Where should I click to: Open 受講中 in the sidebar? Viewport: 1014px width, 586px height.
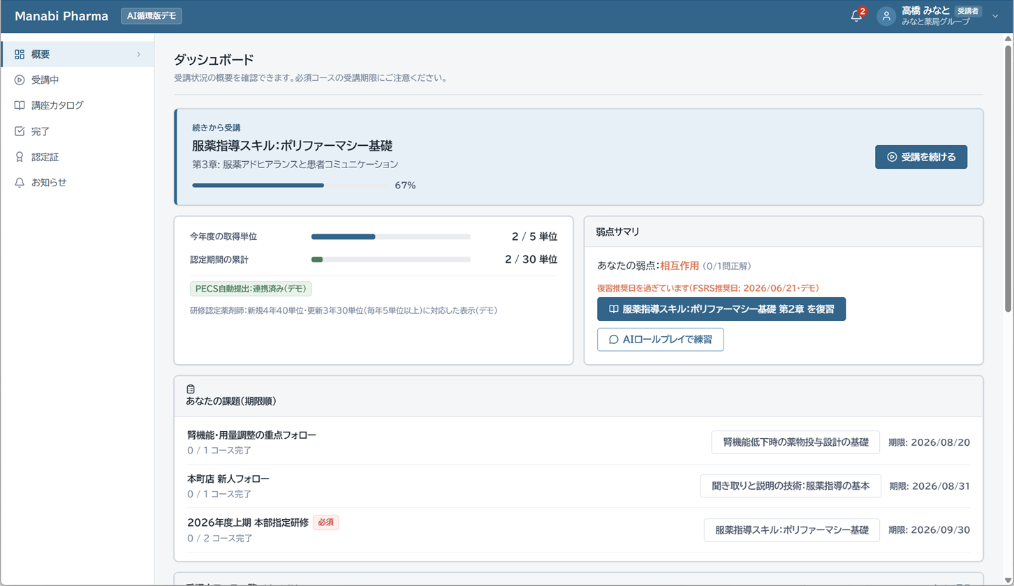tap(78, 80)
